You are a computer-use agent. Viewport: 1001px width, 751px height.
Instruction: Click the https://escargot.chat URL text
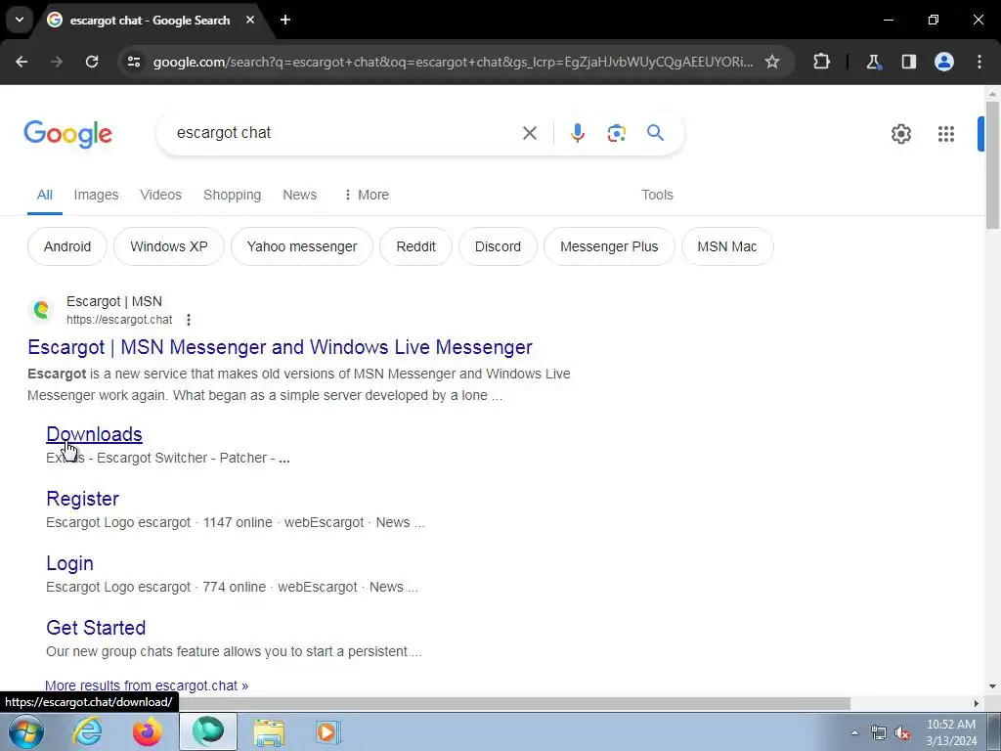119,320
